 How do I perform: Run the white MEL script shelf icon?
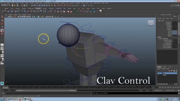[101, 11]
